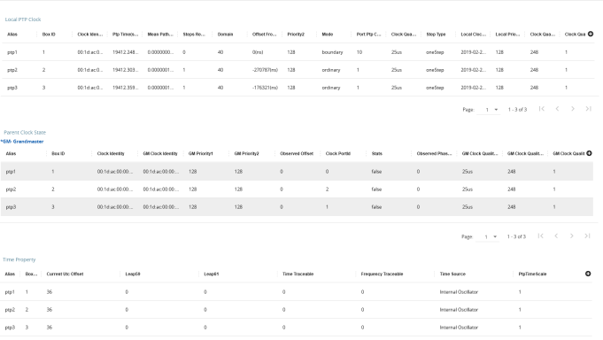Sort Local PTP Clock by Mode header
This screenshot has height=340, width=603.
(328, 35)
